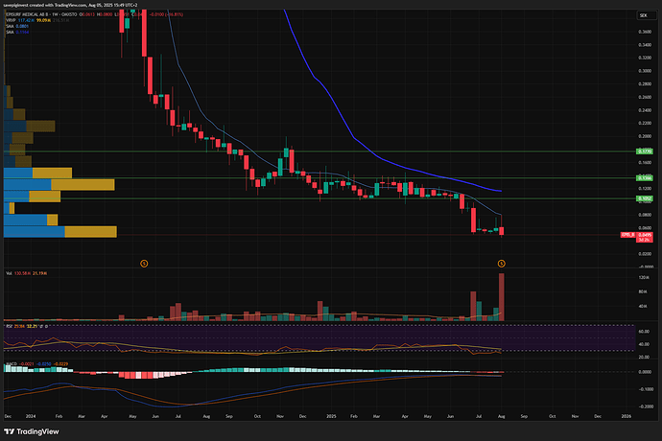Click the 20.00 RSI scale value

tap(644, 357)
